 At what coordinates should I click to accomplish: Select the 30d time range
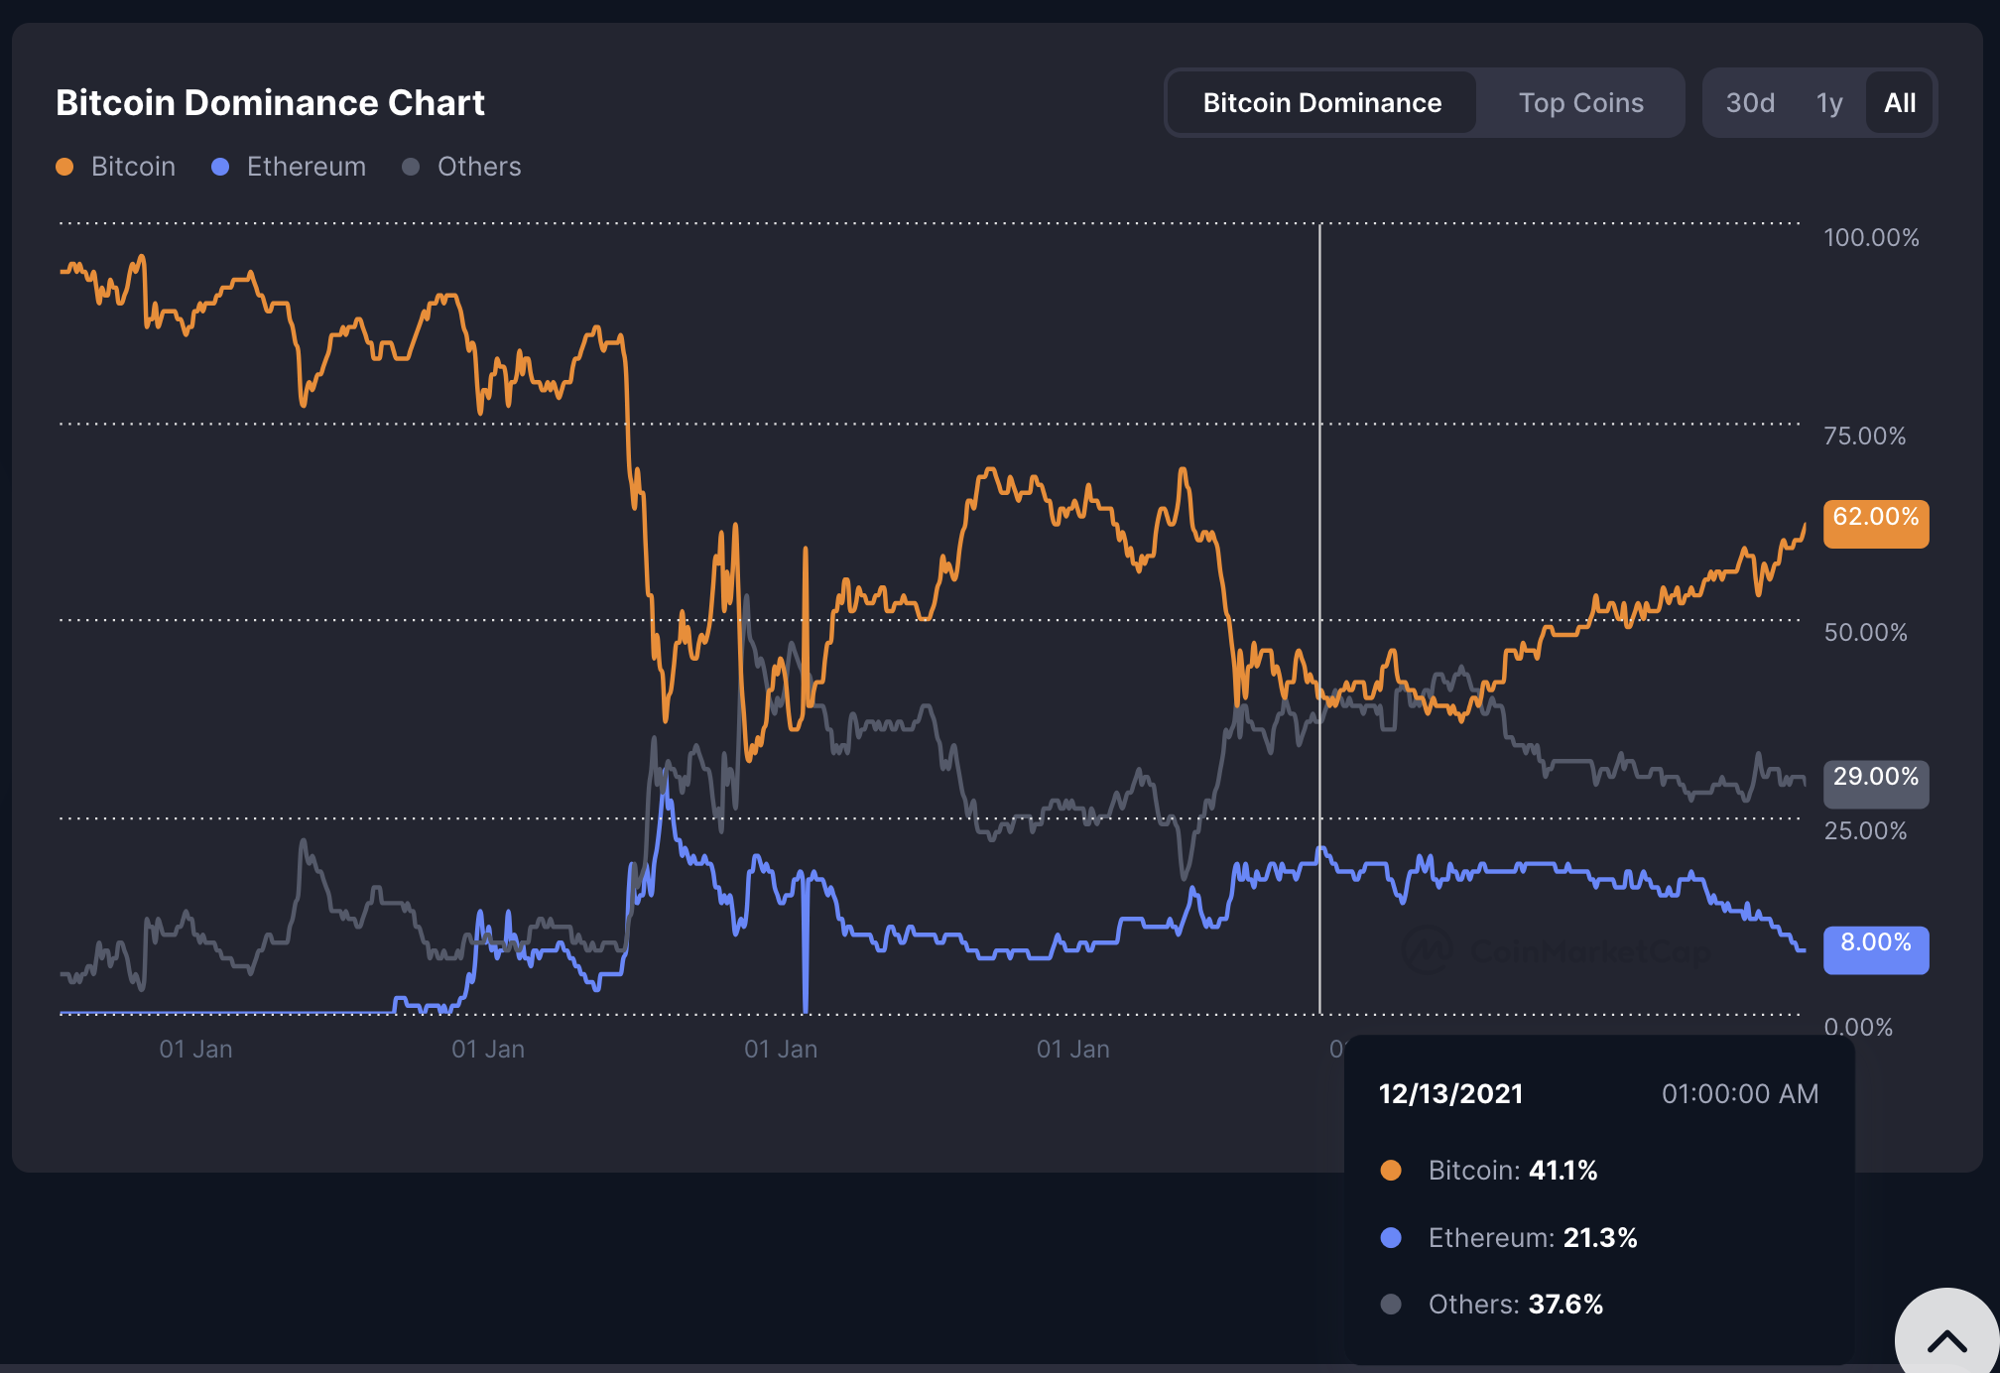pyautogui.click(x=1750, y=103)
